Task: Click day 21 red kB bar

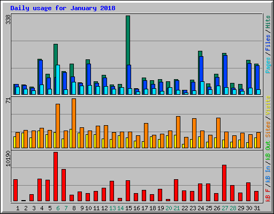Action: (176, 190)
